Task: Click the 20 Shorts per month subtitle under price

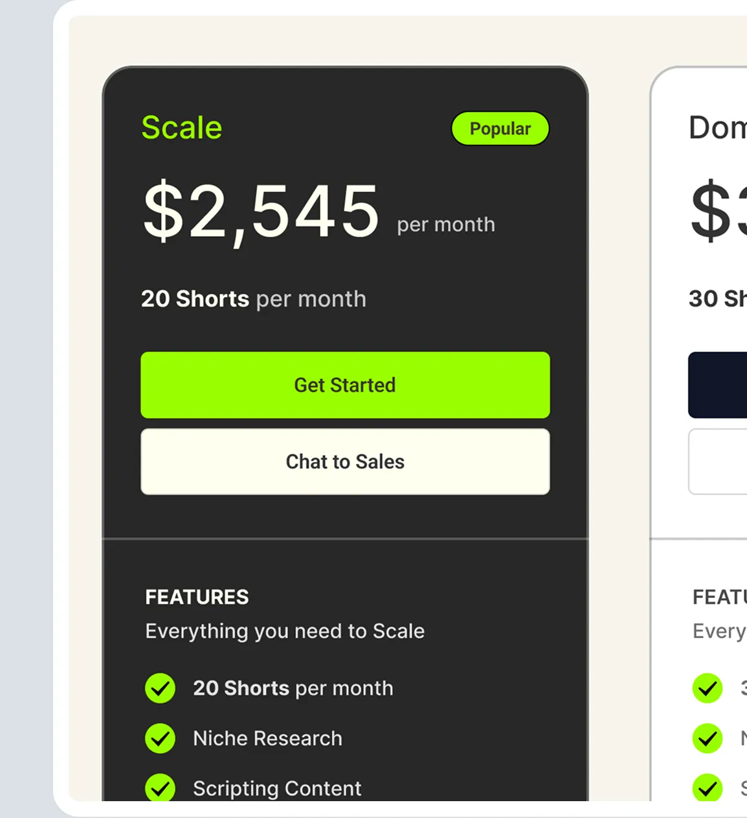Action: click(x=254, y=299)
